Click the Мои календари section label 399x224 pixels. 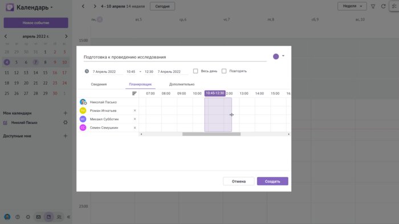[x=17, y=113]
